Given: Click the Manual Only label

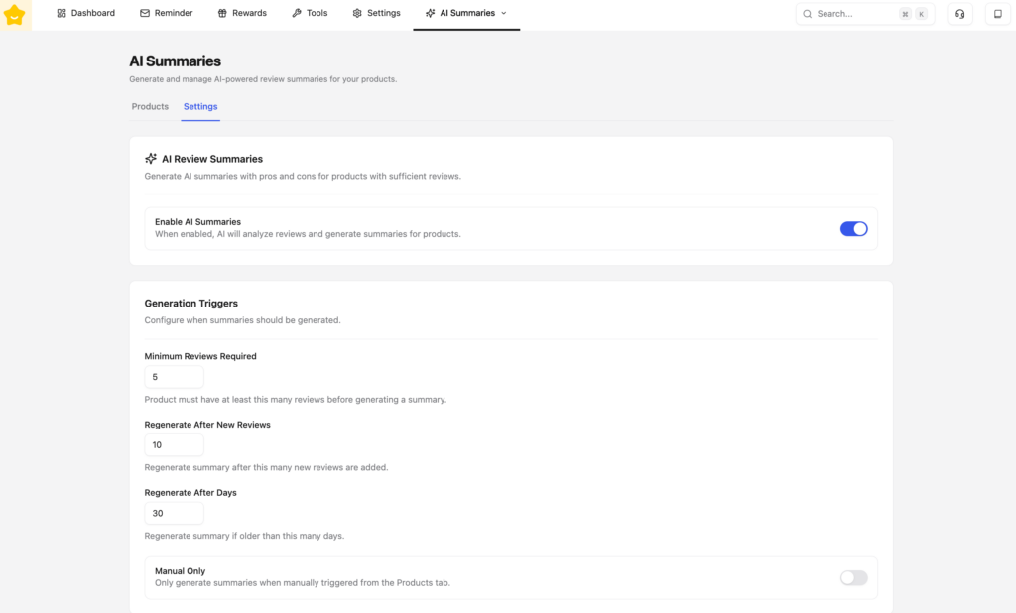Looking at the screenshot, I should click(x=181, y=571).
